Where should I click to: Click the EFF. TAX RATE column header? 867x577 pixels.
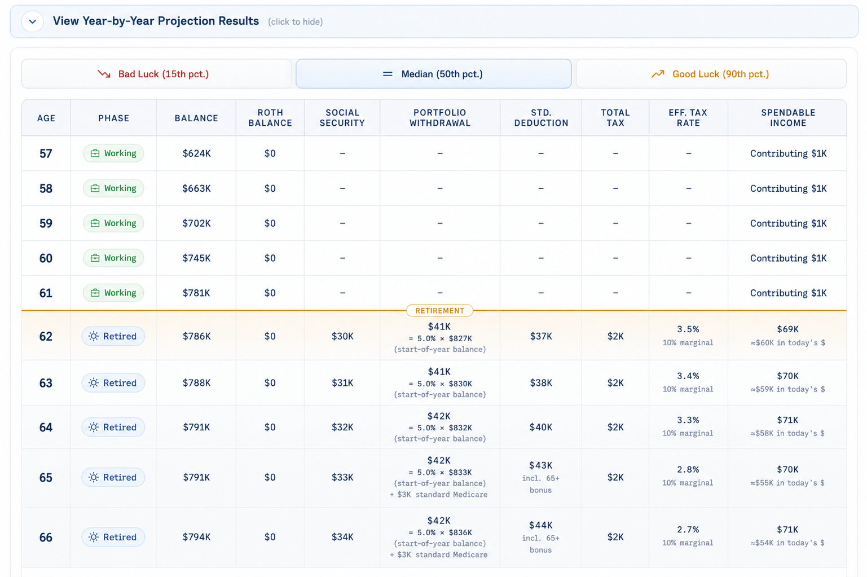(x=688, y=118)
